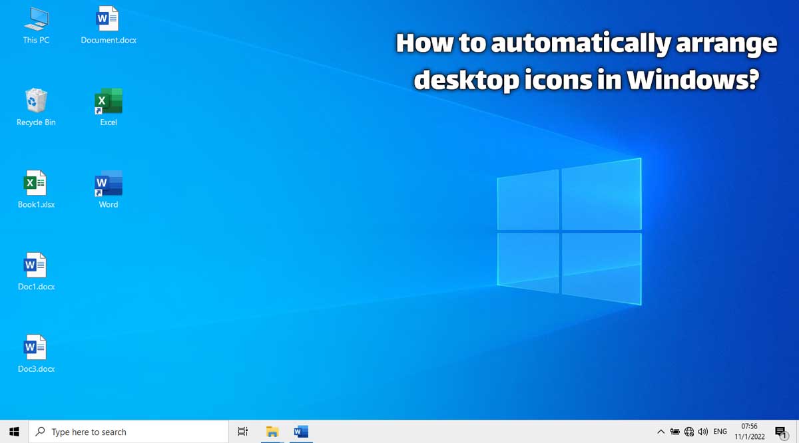
Task: Open the Start menu
Action: click(x=13, y=431)
